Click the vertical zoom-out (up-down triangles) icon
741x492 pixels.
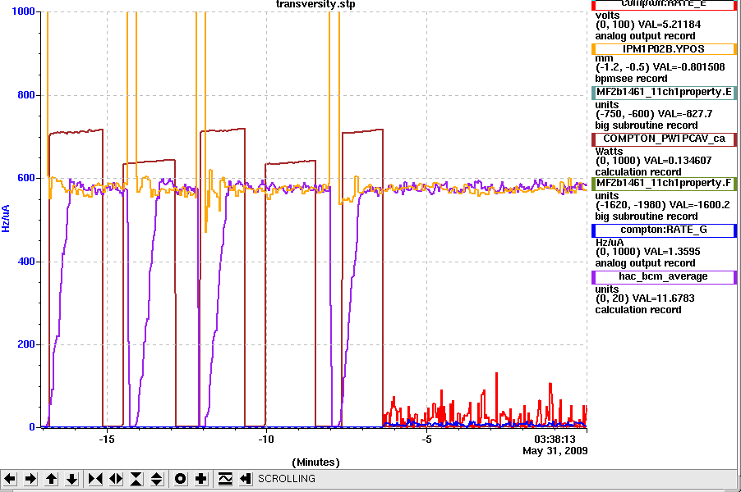tap(157, 479)
